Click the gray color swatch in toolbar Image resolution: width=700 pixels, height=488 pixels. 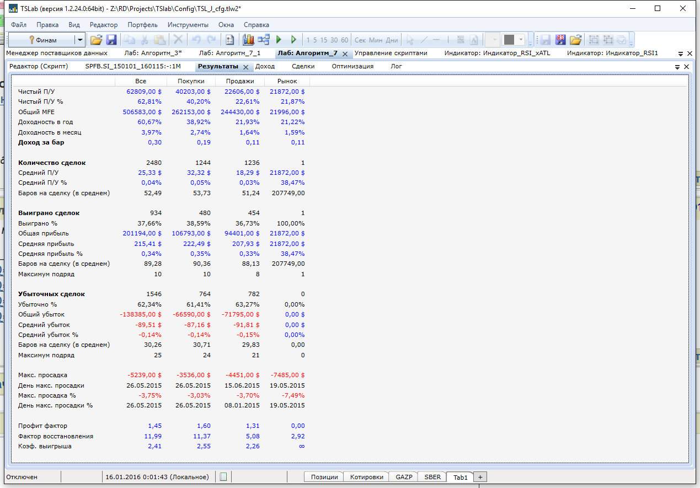pyautogui.click(x=509, y=40)
